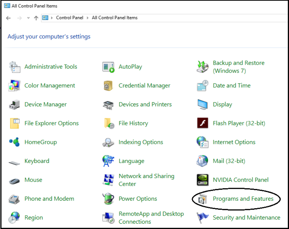Open Indexing Options link
Screen dimensions: 289x229
pyautogui.click(x=141, y=142)
